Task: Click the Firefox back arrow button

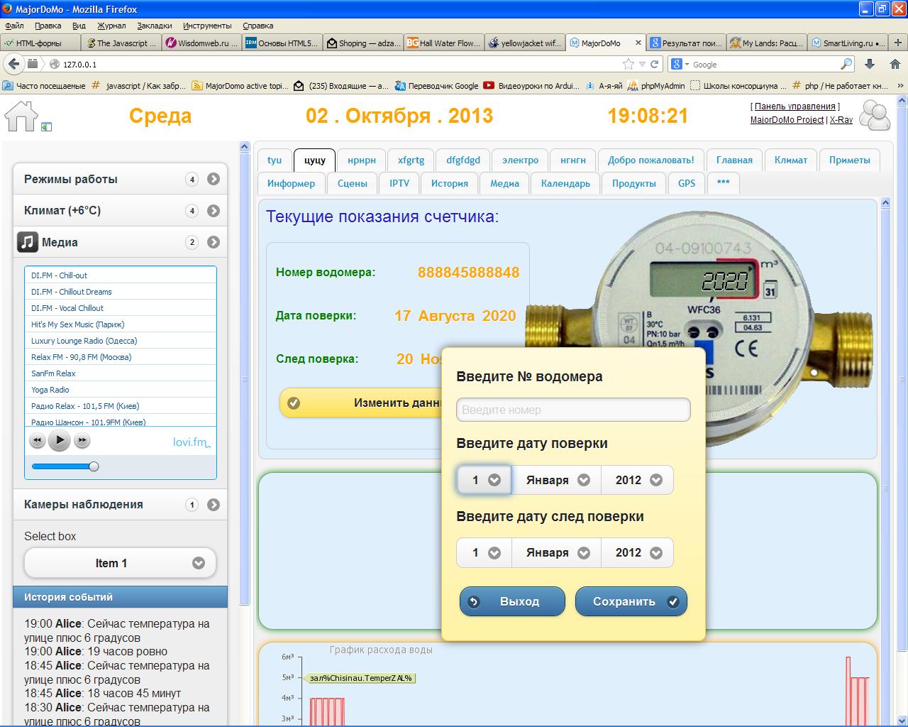Action: [x=13, y=64]
